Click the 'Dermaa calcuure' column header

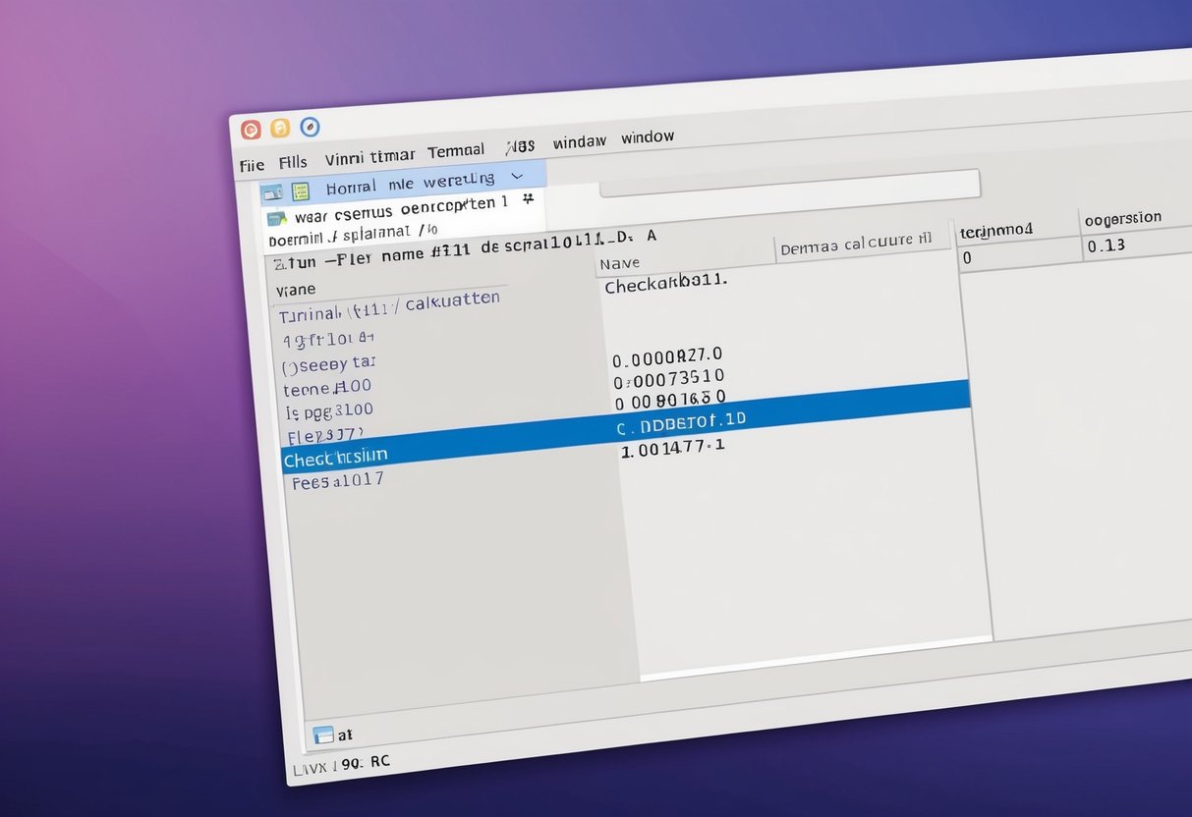pyautogui.click(x=855, y=245)
